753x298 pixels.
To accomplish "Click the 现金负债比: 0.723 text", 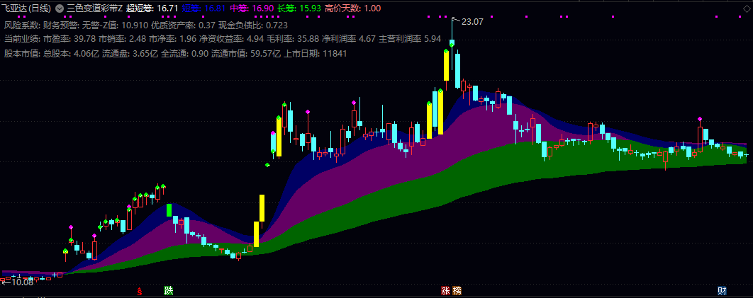I will [253, 25].
